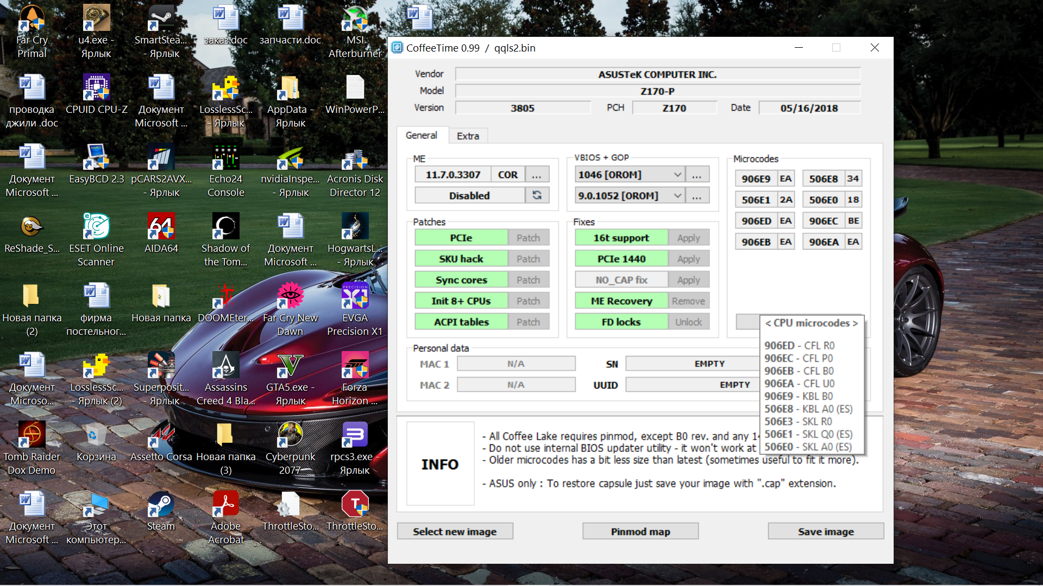Screen dimensions: 1043x586
Task: Open Steam desktop icon
Action: tap(161, 505)
